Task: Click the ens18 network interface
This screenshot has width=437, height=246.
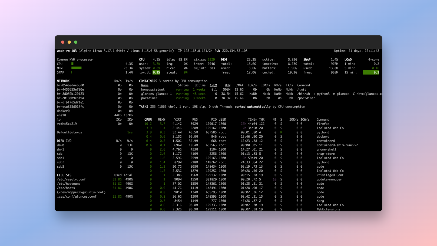Action: tap(61, 115)
